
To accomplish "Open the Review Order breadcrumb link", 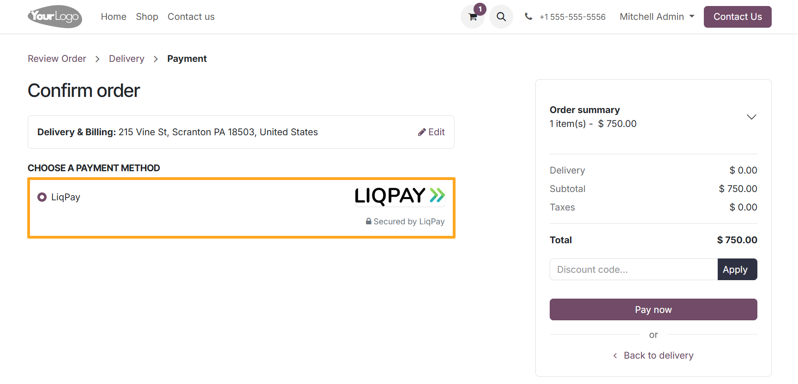I will click(57, 59).
